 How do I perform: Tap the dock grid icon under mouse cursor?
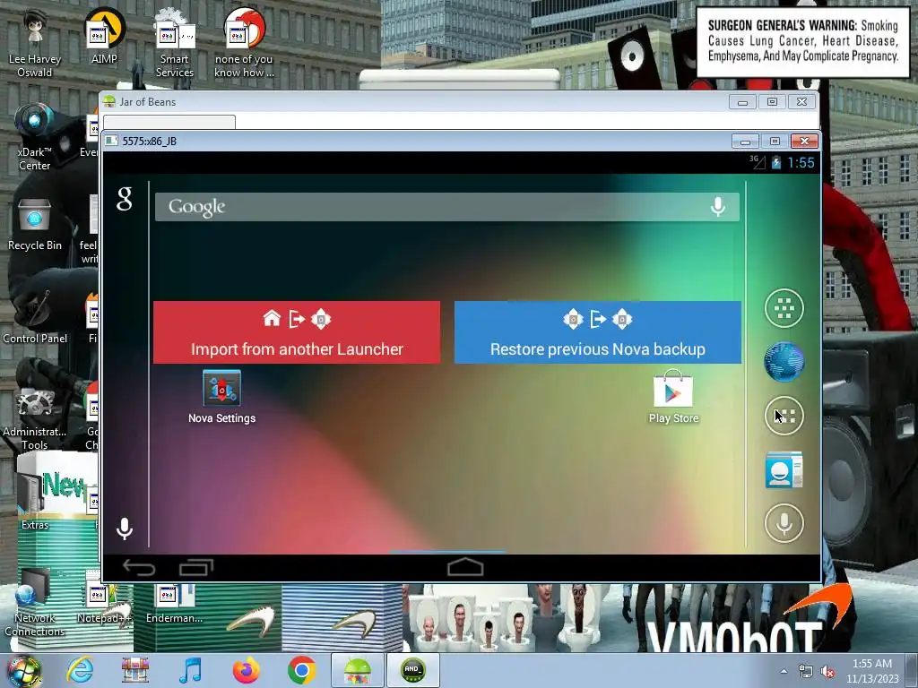coord(784,416)
